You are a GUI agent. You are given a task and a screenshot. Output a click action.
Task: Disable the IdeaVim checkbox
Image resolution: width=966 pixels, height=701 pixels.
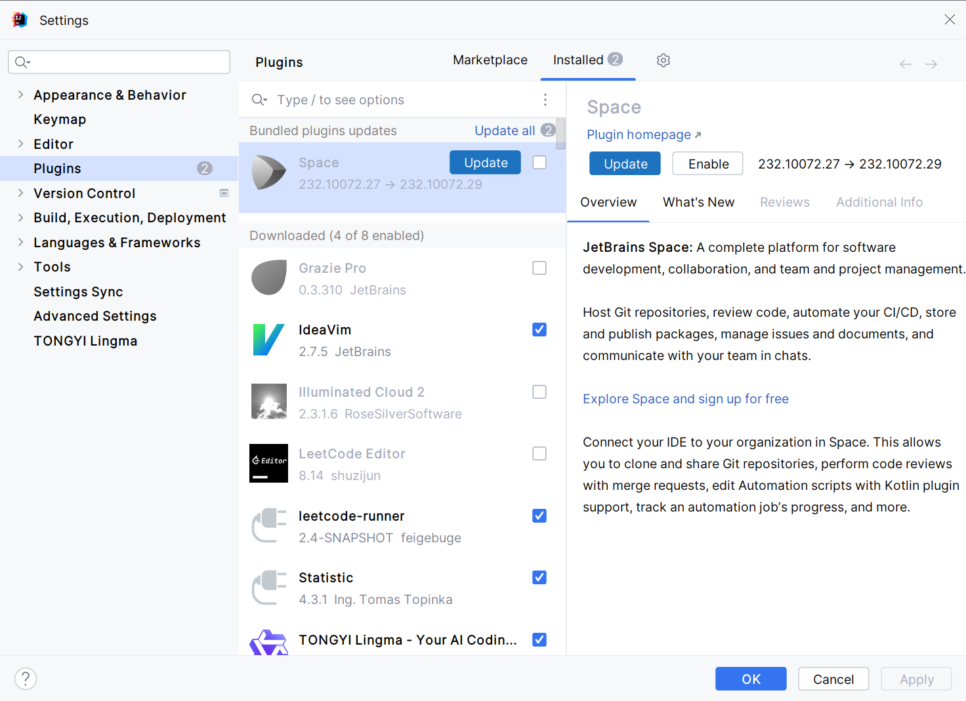tap(539, 329)
